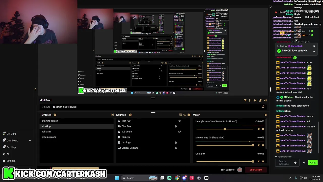Collapse the chat panel arrow at top
Screen dimensions: 323x182
pos(271,7)
